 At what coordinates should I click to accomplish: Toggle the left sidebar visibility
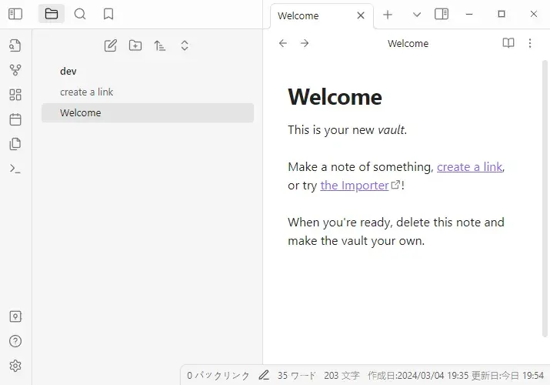[x=15, y=14]
